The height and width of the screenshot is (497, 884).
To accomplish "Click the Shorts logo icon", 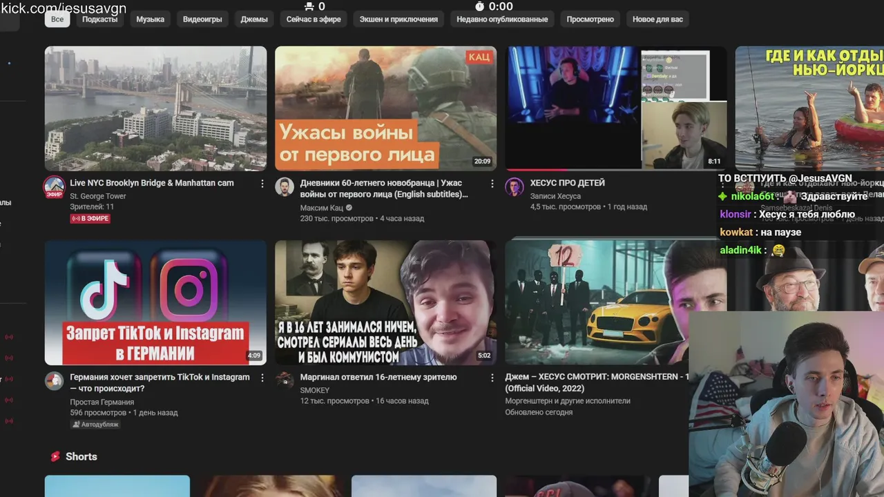I will pos(55,457).
